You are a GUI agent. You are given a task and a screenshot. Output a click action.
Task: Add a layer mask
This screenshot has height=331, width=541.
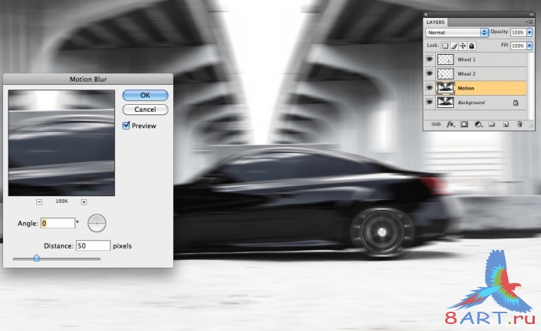(x=464, y=124)
